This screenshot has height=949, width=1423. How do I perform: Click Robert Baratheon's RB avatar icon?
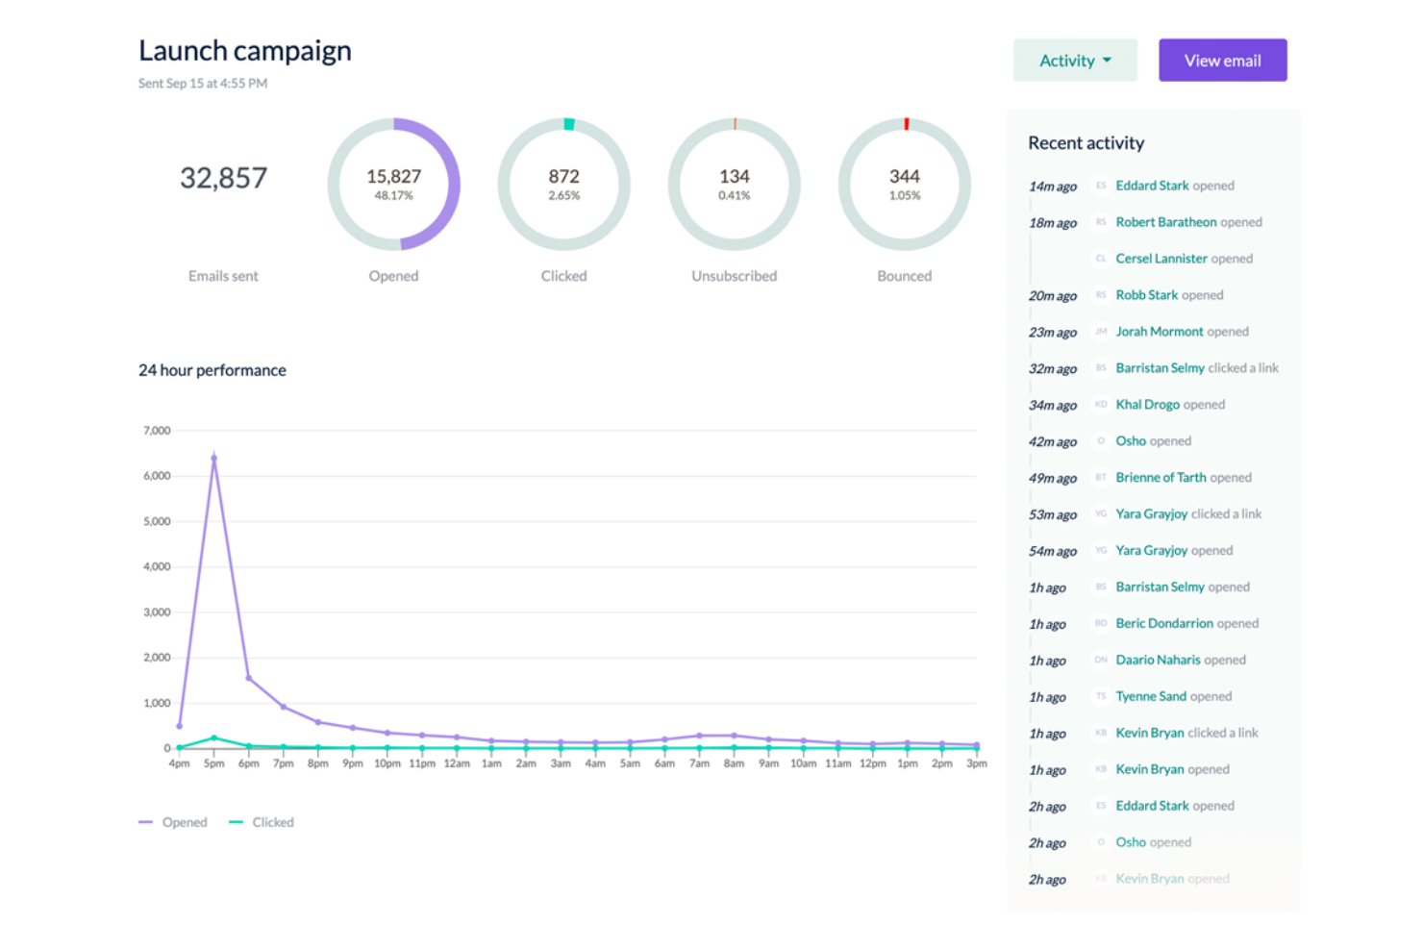[x=1100, y=222]
